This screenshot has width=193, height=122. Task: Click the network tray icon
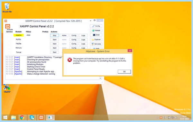point(172,118)
